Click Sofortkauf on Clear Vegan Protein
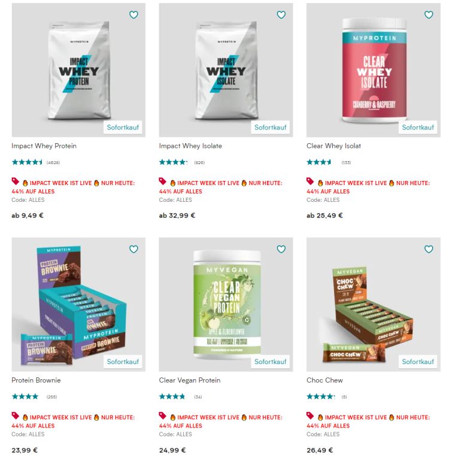 (270, 362)
